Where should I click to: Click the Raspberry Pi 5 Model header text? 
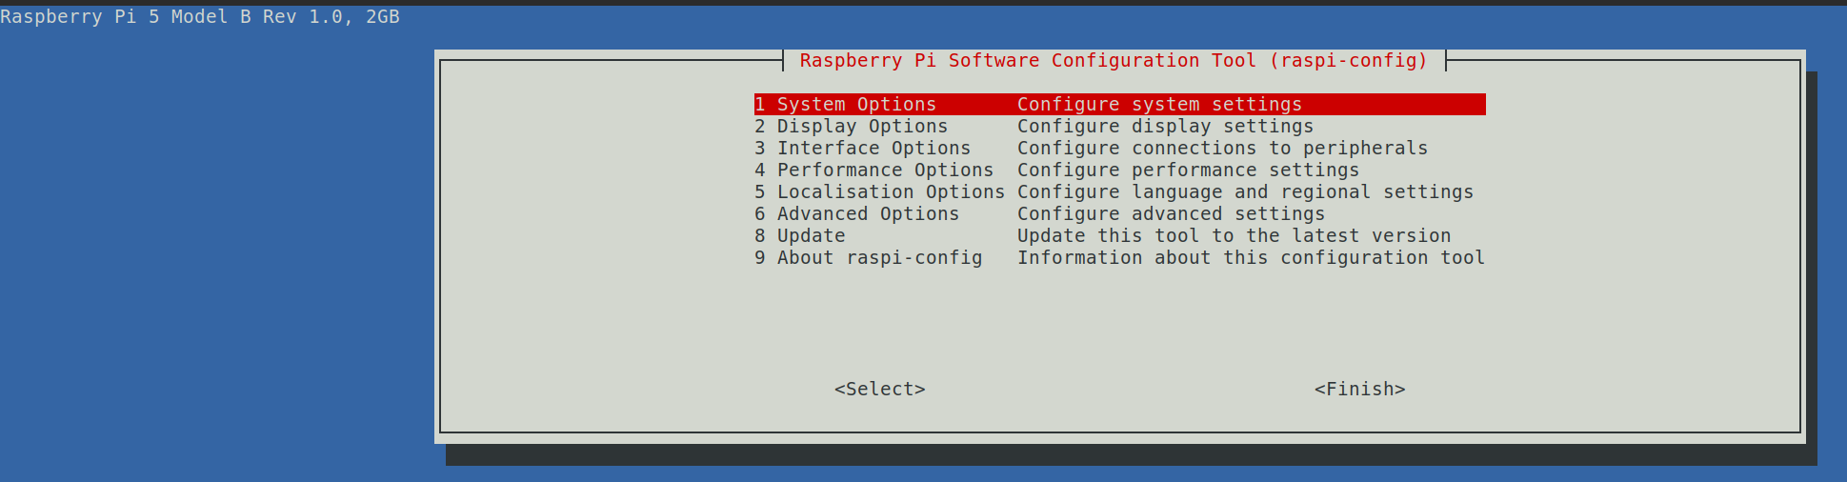[200, 17]
